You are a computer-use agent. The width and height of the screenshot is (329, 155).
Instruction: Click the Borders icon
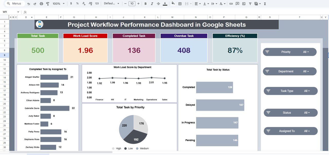pos(180,4)
